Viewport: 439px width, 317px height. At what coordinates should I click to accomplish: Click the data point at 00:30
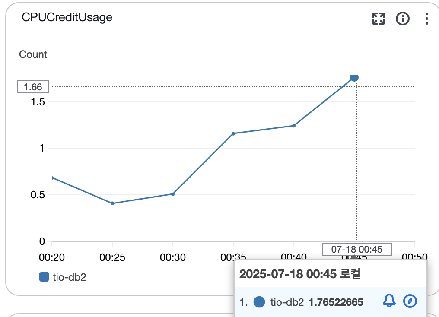[173, 194]
